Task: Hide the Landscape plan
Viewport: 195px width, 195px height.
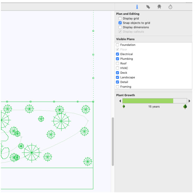Action: point(118,77)
